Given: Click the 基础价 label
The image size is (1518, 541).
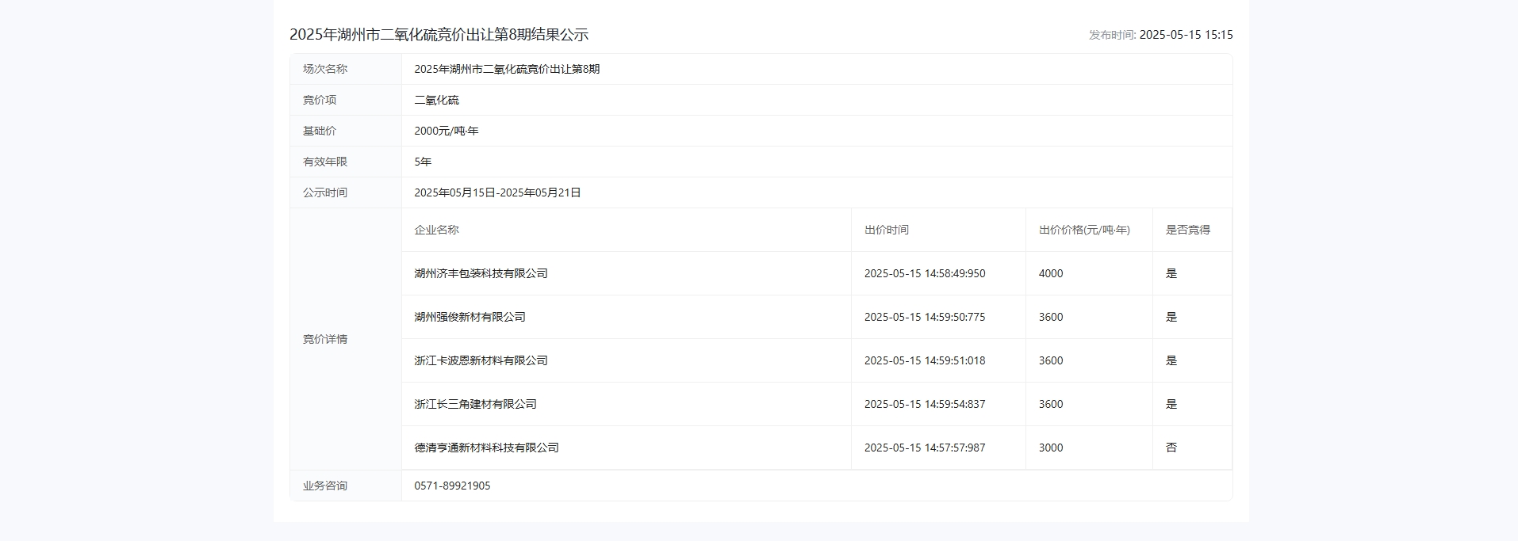Looking at the screenshot, I should 320,131.
